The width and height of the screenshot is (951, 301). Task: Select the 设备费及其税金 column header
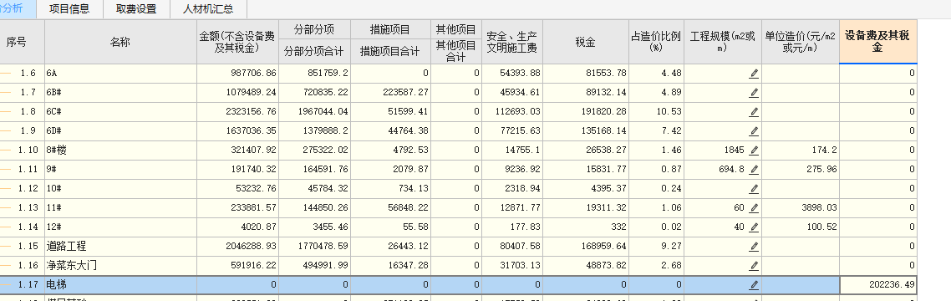[877, 42]
